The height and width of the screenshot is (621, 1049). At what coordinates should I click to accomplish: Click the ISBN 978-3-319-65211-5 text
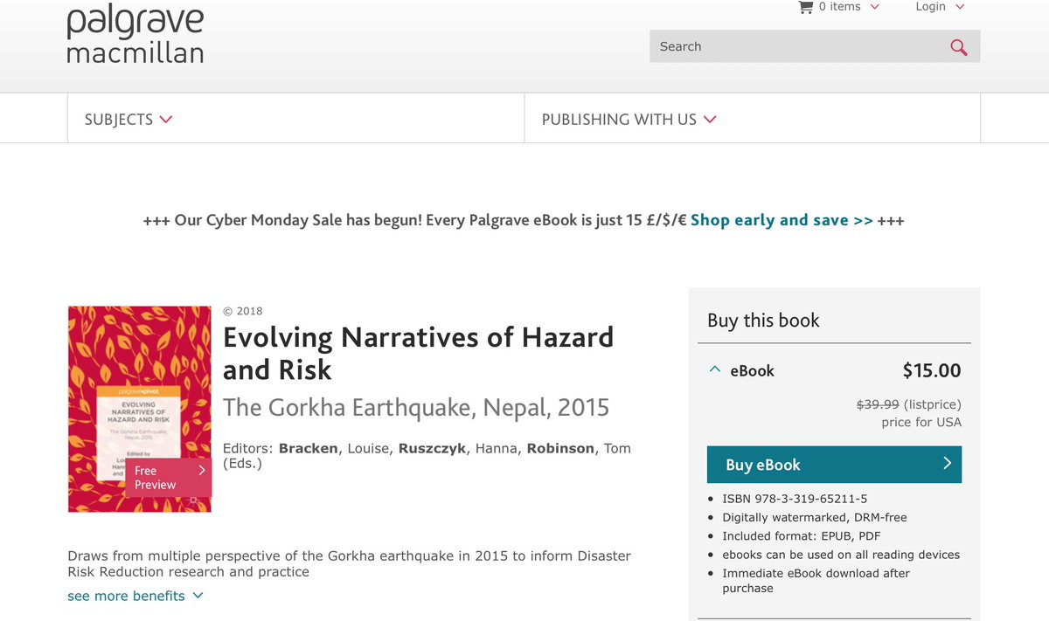[795, 499]
